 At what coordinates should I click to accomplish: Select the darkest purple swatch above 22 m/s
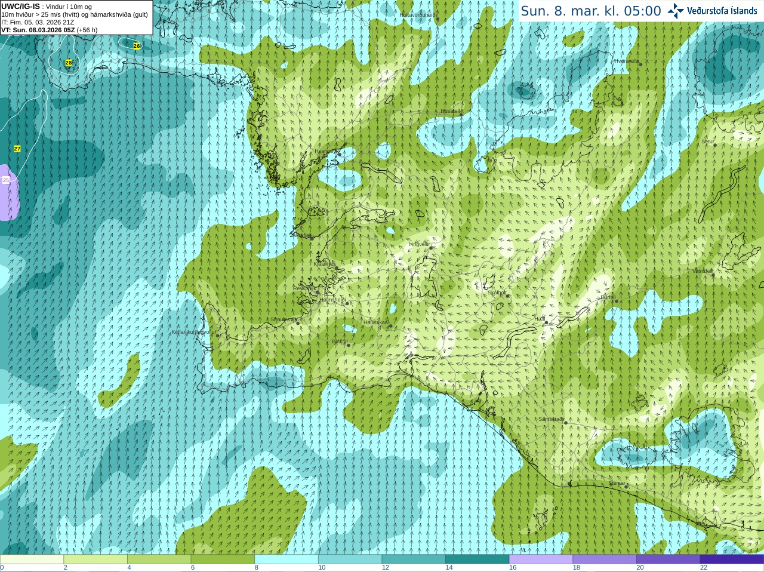732,559
